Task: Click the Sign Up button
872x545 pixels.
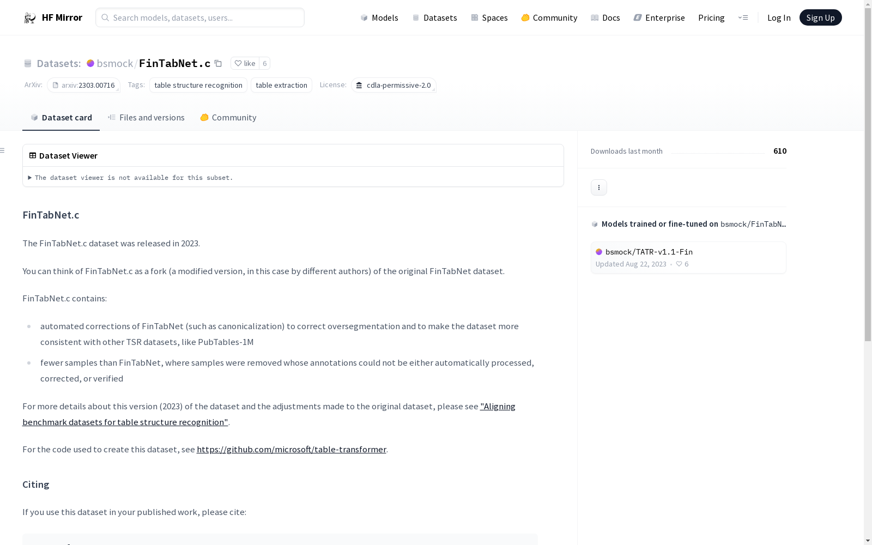Action: (820, 17)
